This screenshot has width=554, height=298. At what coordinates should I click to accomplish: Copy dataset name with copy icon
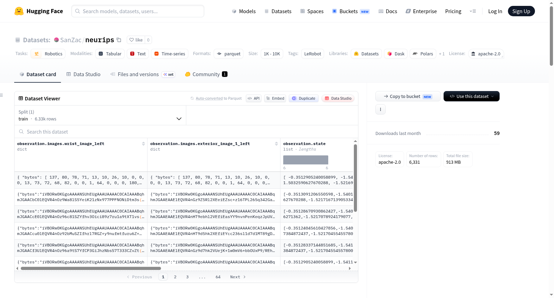pyautogui.click(x=119, y=40)
